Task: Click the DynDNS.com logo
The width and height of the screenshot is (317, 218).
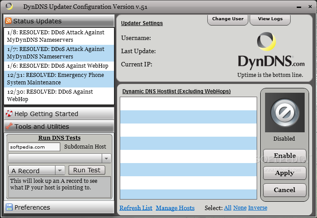Action: tap(271, 50)
